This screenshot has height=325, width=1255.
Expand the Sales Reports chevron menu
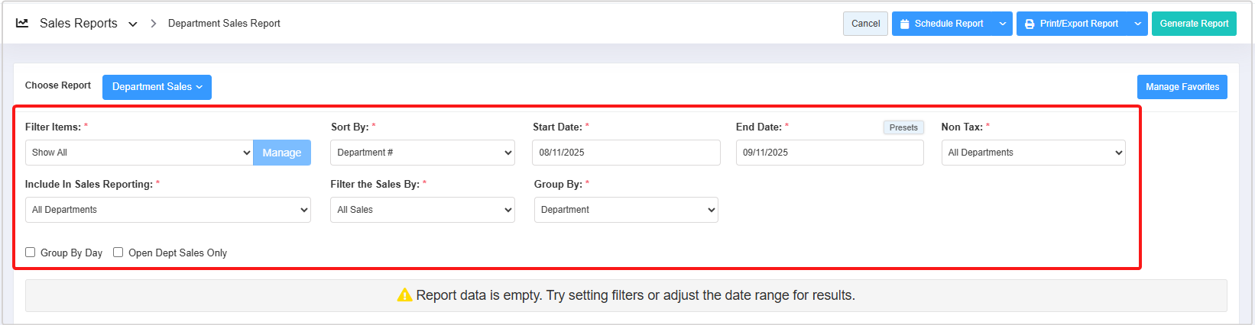133,24
